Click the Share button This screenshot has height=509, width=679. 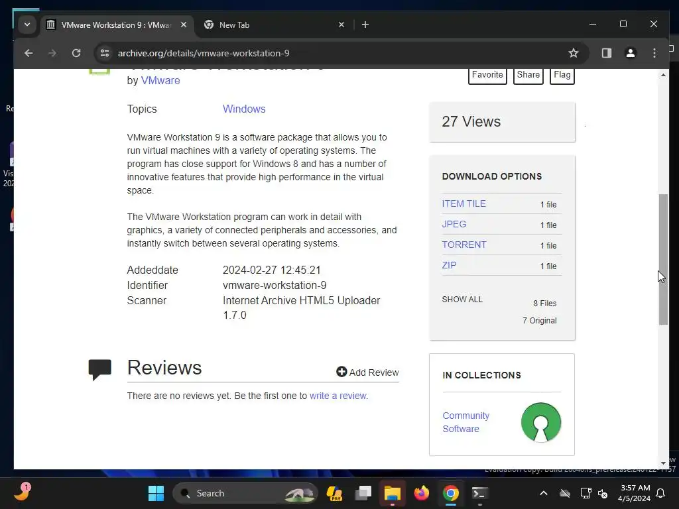(x=528, y=75)
